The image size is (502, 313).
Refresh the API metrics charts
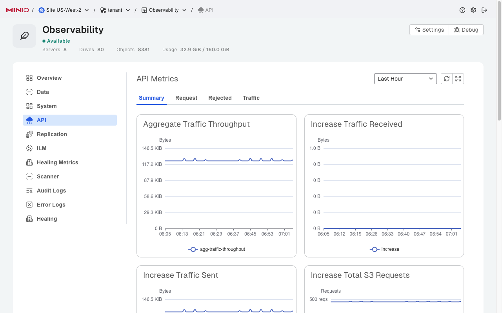tap(447, 79)
